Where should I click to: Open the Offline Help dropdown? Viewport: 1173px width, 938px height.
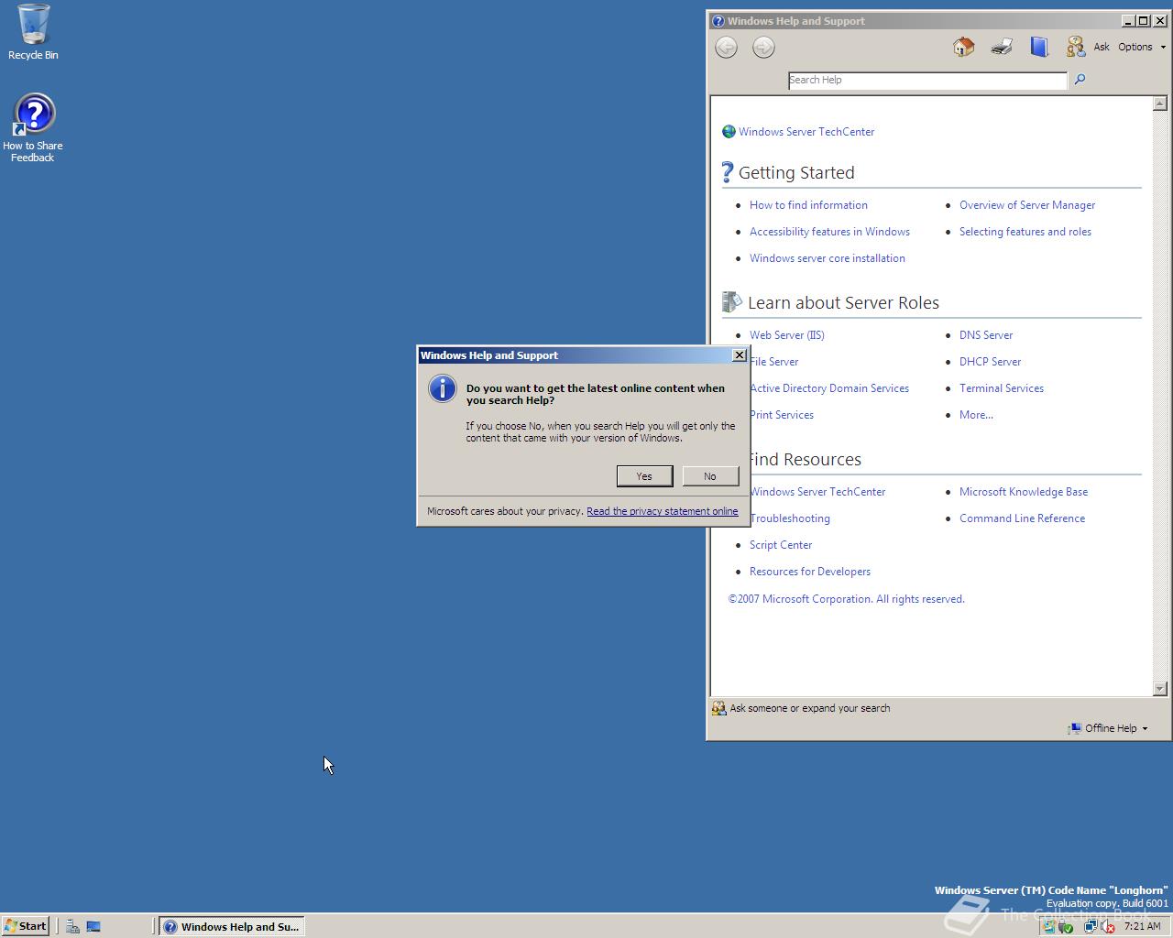[x=1108, y=728]
